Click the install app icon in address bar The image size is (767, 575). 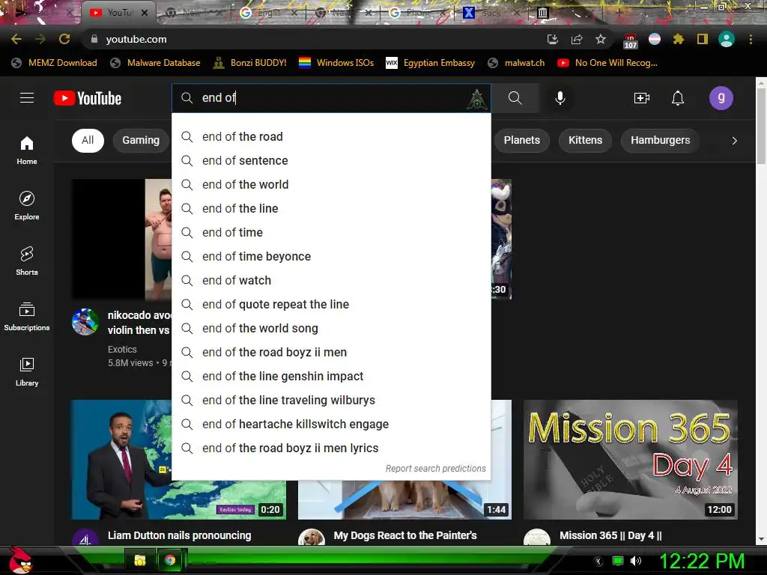coord(553,39)
